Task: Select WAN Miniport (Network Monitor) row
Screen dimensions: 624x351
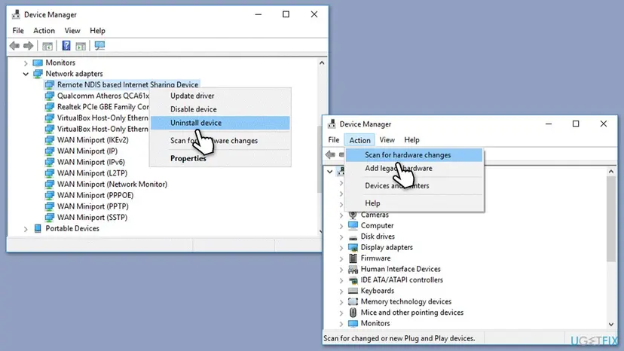Action: pos(112,185)
